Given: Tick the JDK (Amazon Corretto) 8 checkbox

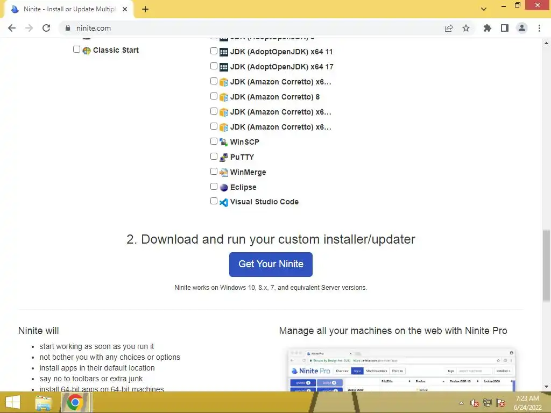Looking at the screenshot, I should click(214, 96).
